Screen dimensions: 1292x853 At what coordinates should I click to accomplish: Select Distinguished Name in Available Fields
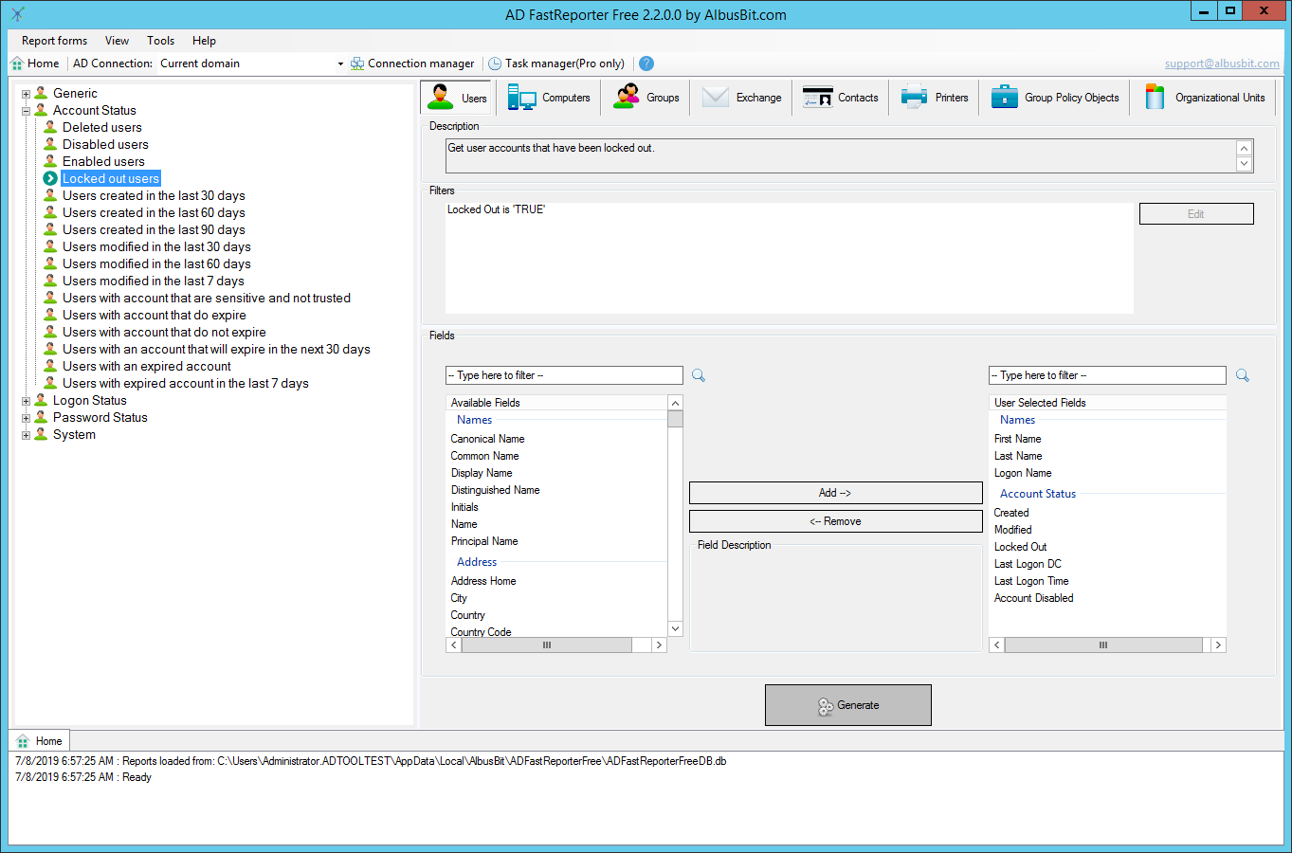tap(495, 490)
